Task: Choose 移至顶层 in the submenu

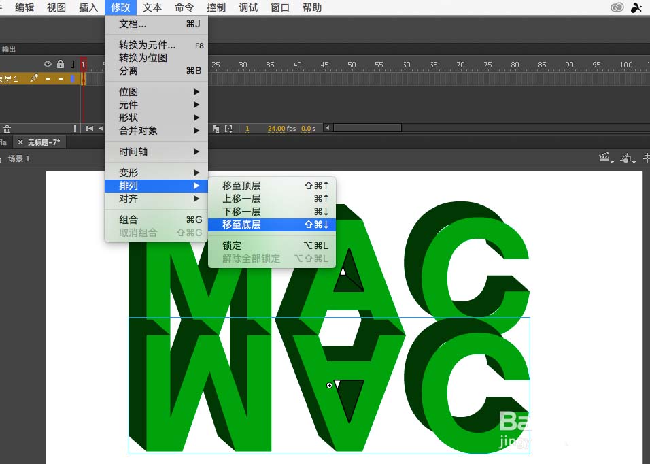Action: pyautogui.click(x=271, y=185)
